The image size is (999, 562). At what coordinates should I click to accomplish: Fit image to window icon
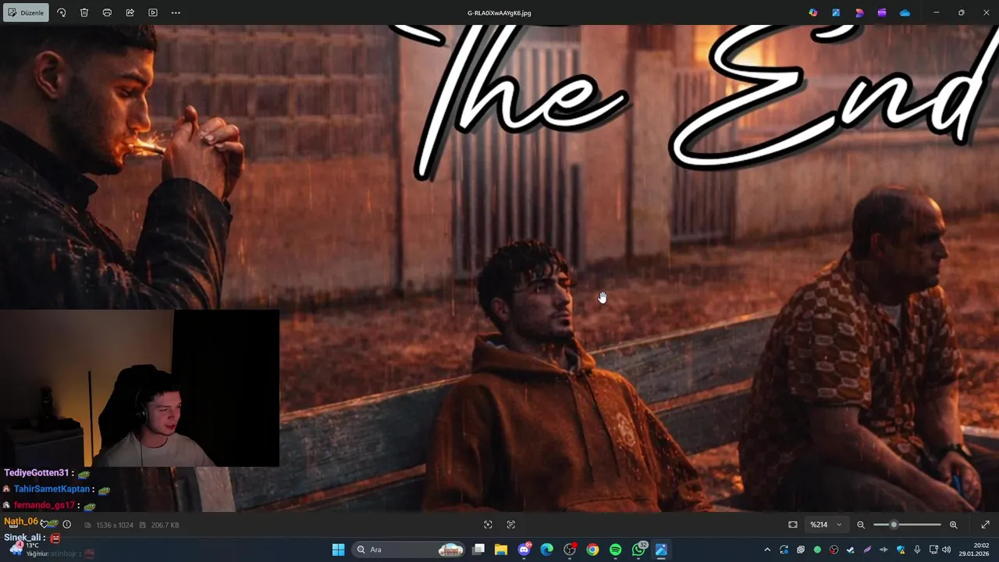793,525
